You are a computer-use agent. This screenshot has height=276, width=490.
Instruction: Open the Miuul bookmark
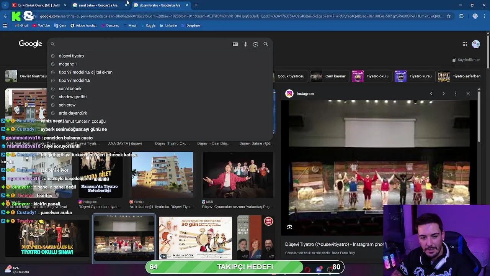tap(130, 26)
